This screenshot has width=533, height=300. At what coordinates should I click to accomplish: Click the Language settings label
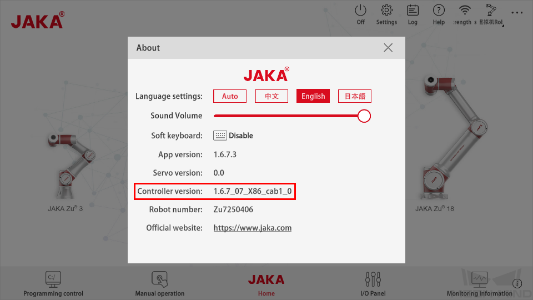169,96
